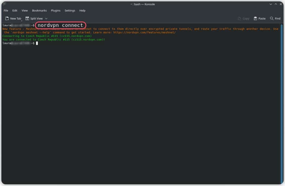Click the Konsole app icon in the title bar
The height and width of the screenshot is (186, 285).
[x=4, y=4]
